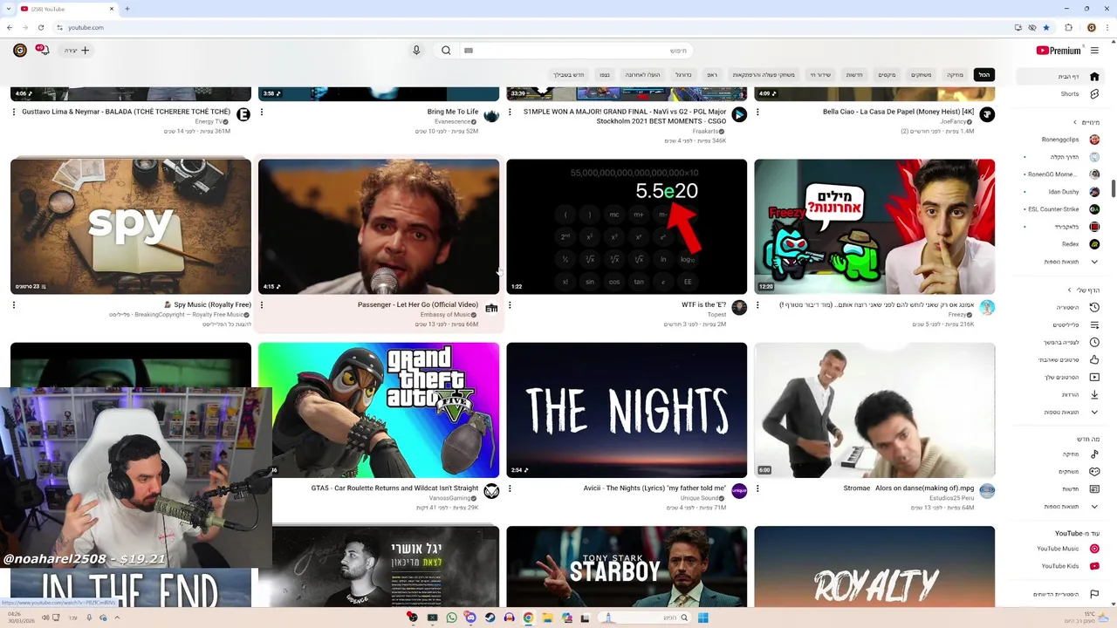Open Passenger - Let Her Go thumbnail
The height and width of the screenshot is (628, 1117).
click(379, 227)
